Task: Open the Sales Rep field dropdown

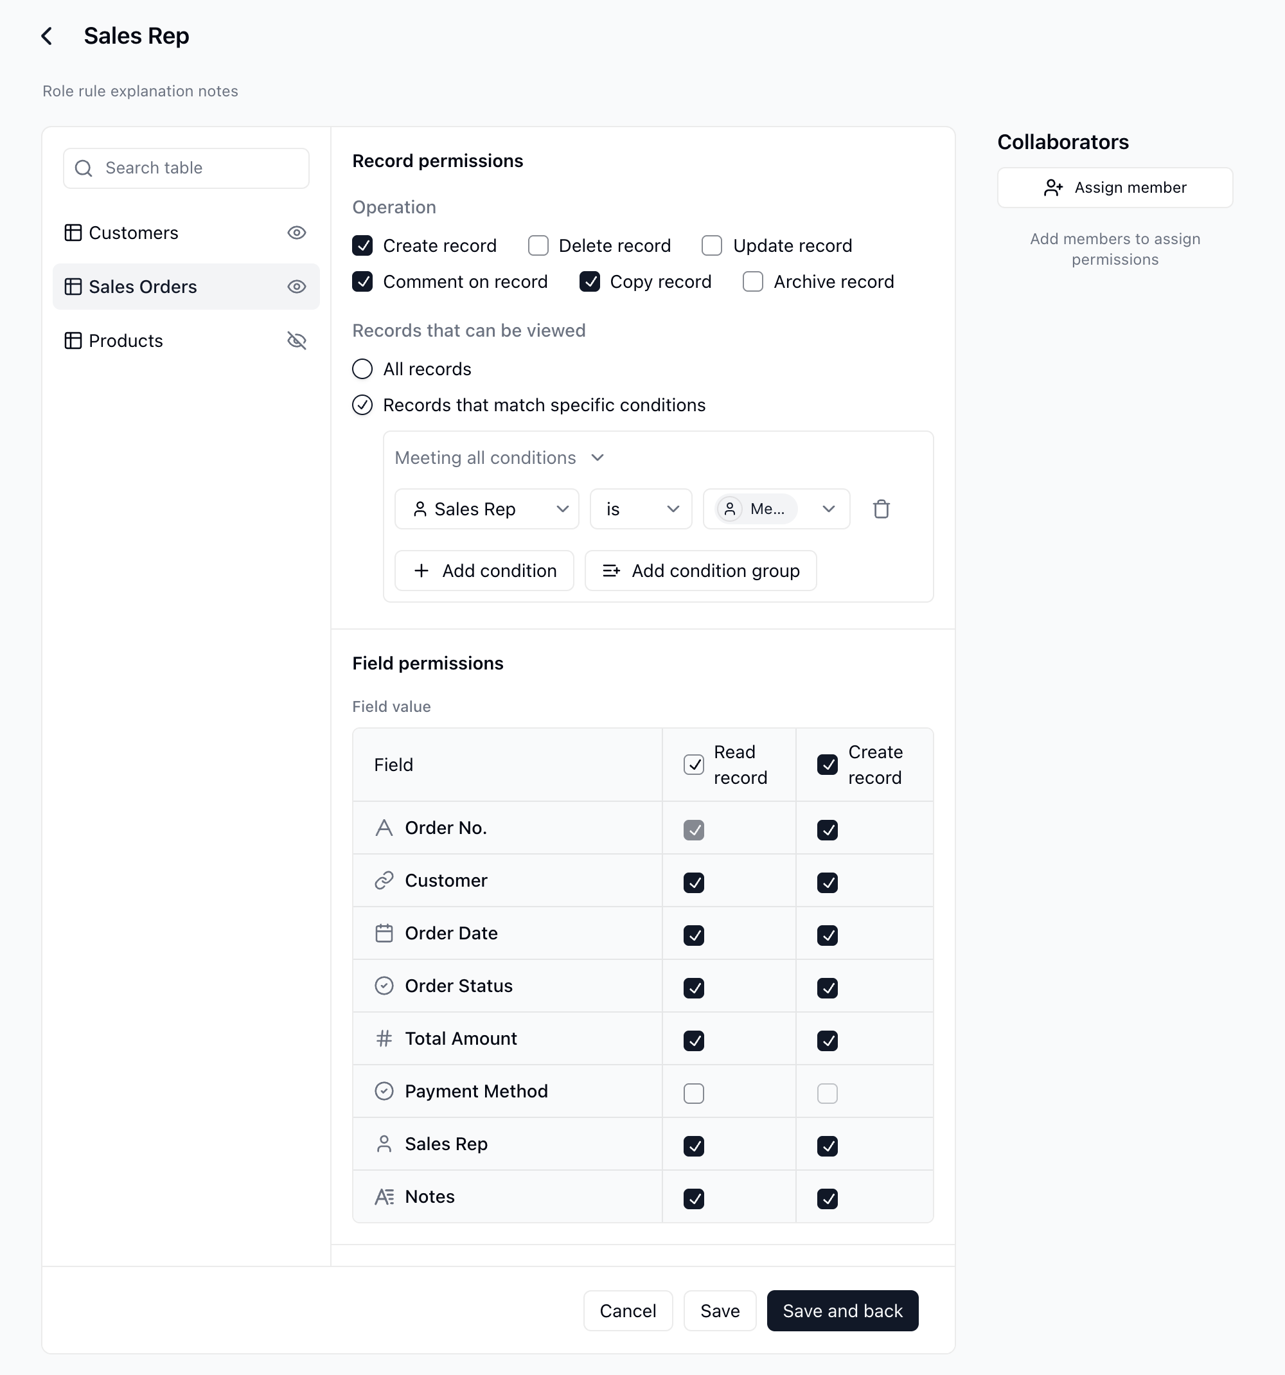Action: coord(487,509)
